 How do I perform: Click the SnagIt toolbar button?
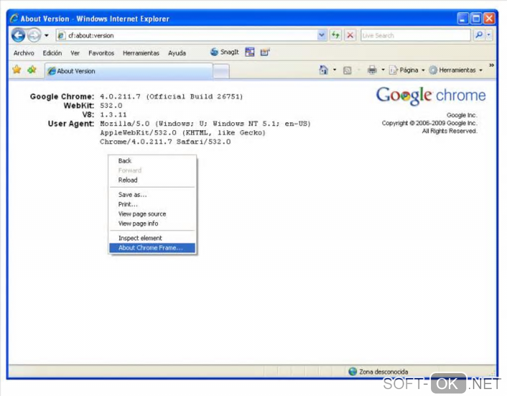[225, 52]
